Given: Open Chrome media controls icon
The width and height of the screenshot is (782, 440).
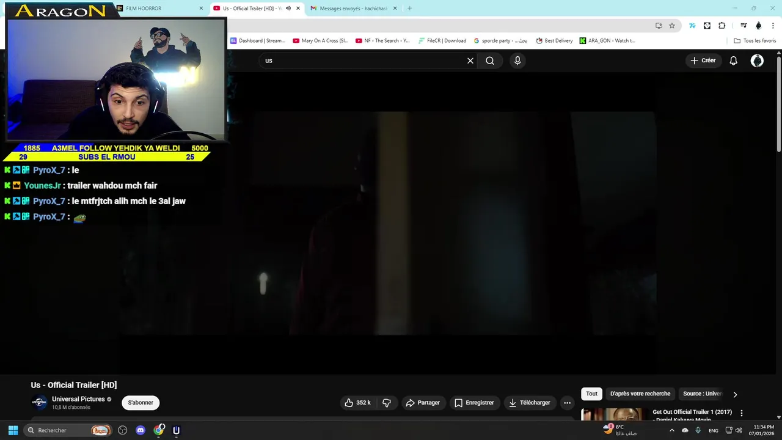Looking at the screenshot, I should coord(744,26).
